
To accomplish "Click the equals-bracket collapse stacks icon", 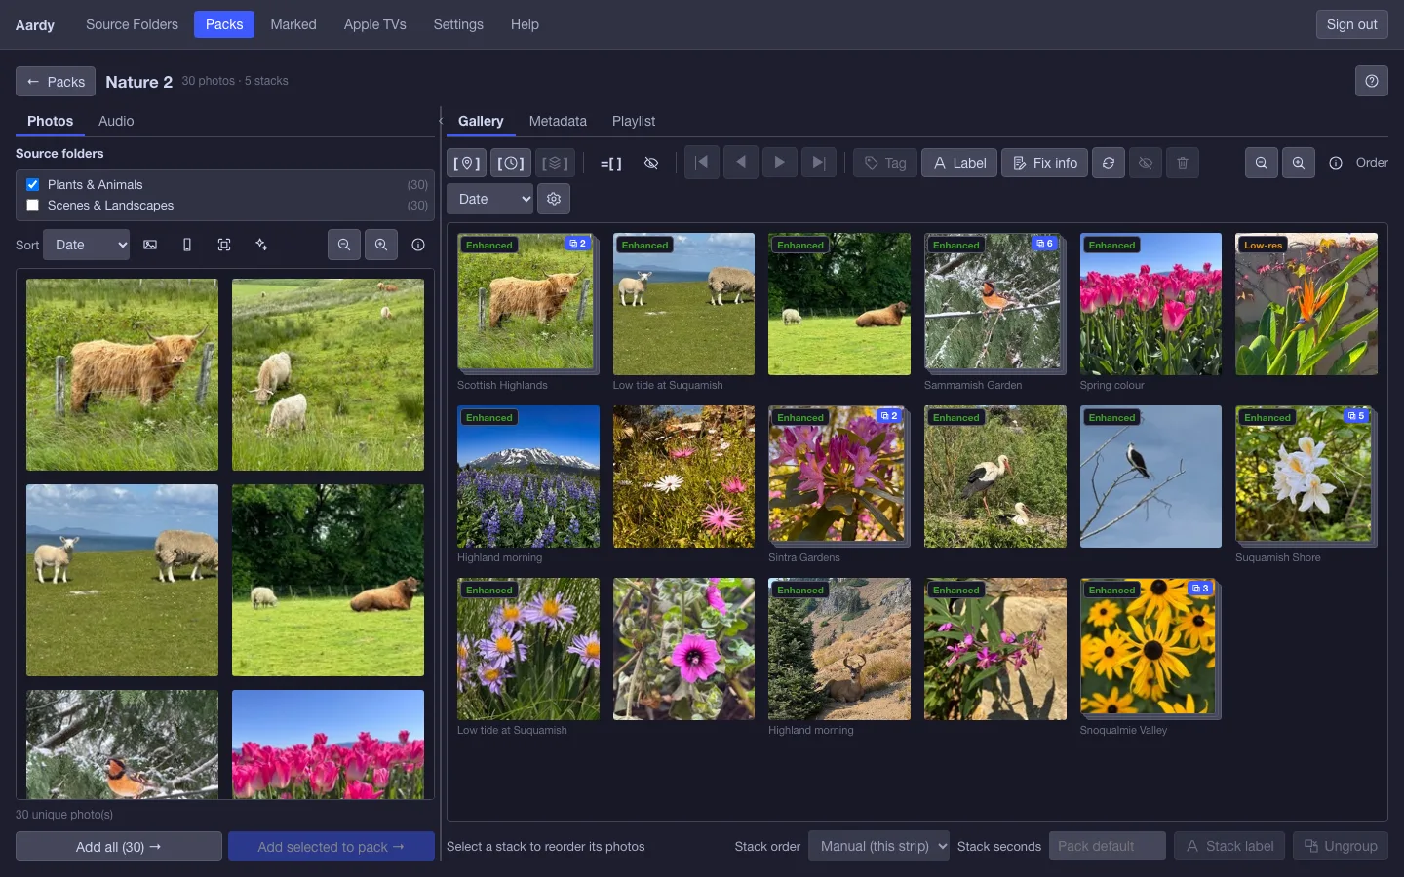I will point(610,163).
